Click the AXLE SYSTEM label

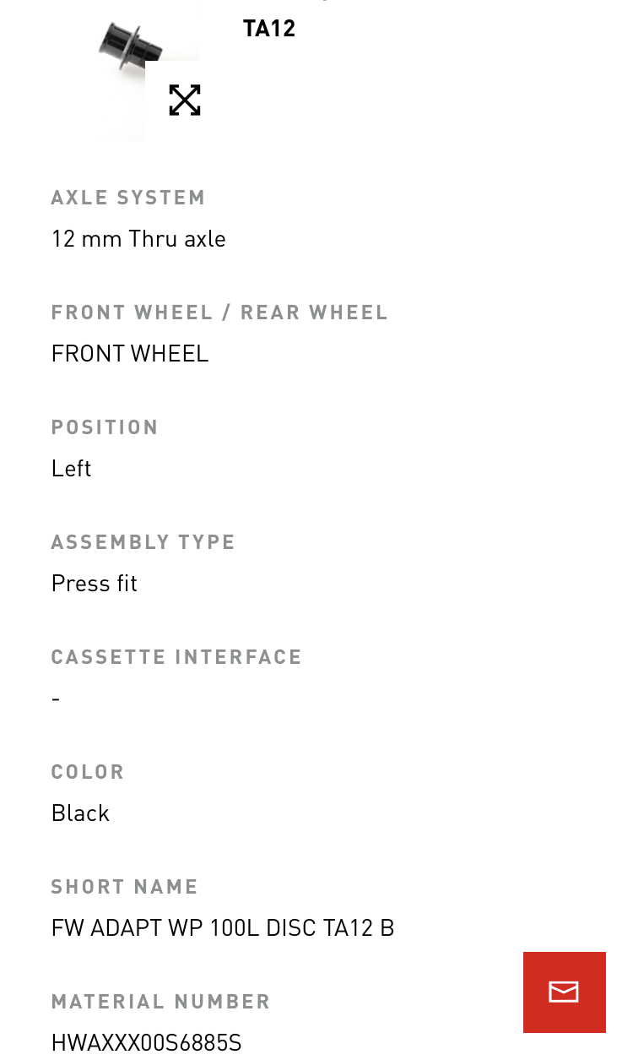tap(128, 198)
